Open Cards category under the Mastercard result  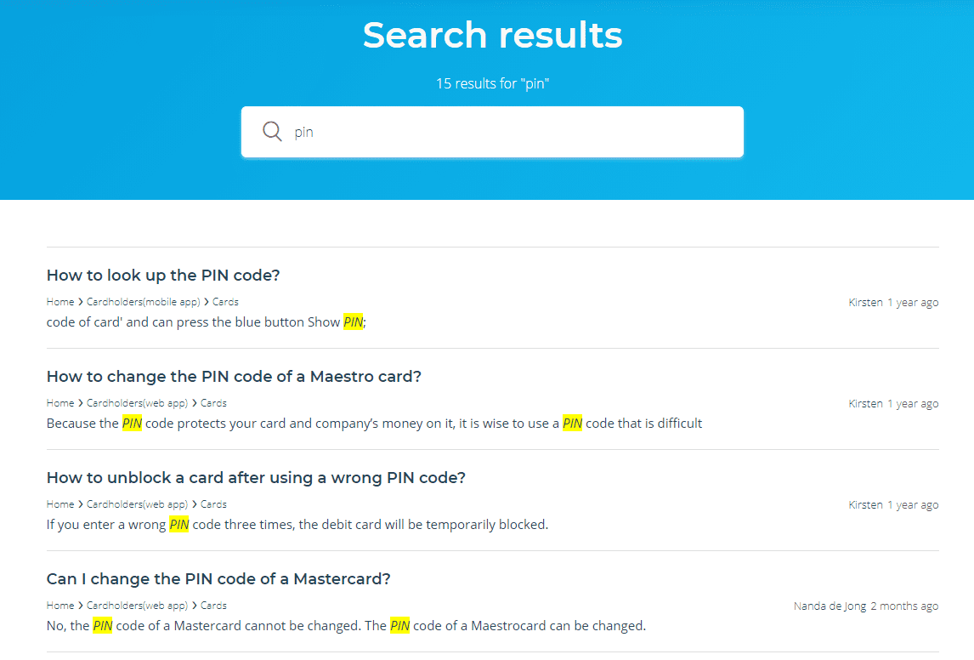pyautogui.click(x=213, y=606)
